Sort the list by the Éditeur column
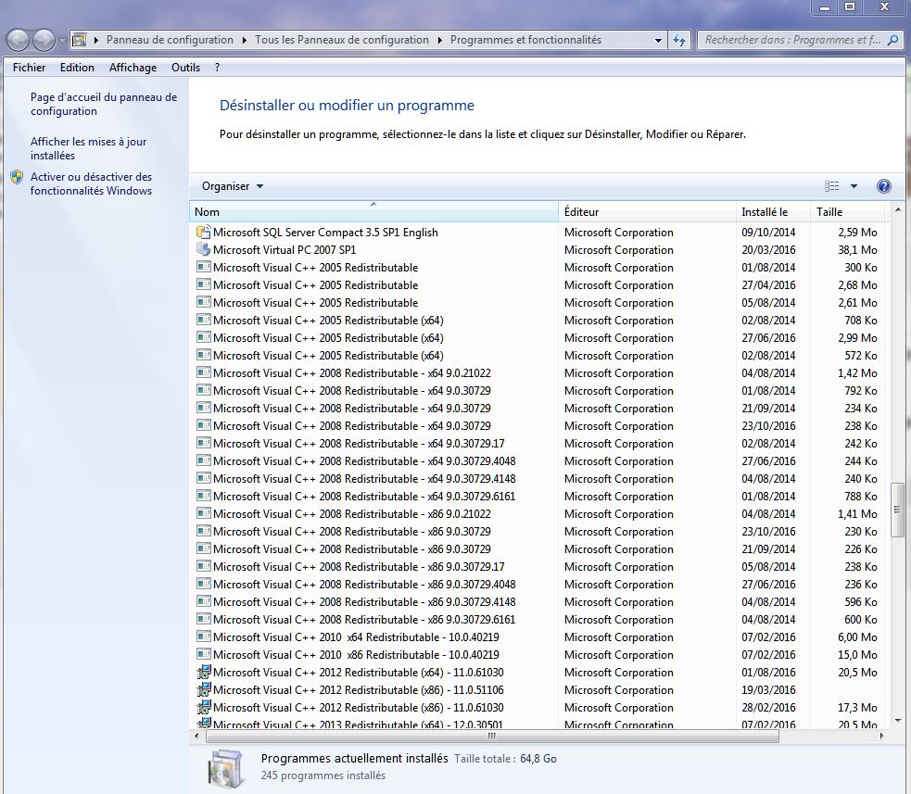Image resolution: width=911 pixels, height=794 pixels. click(647, 212)
